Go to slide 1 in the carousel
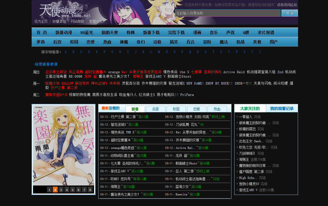 (49, 190)
